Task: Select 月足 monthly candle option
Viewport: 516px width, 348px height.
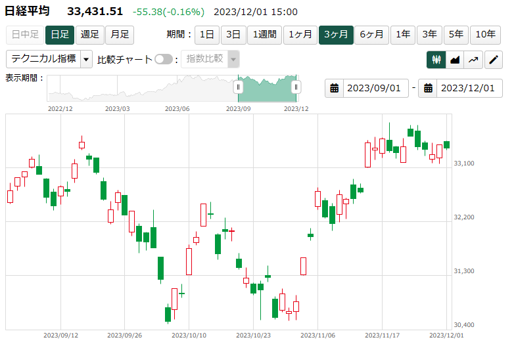Action: [119, 34]
